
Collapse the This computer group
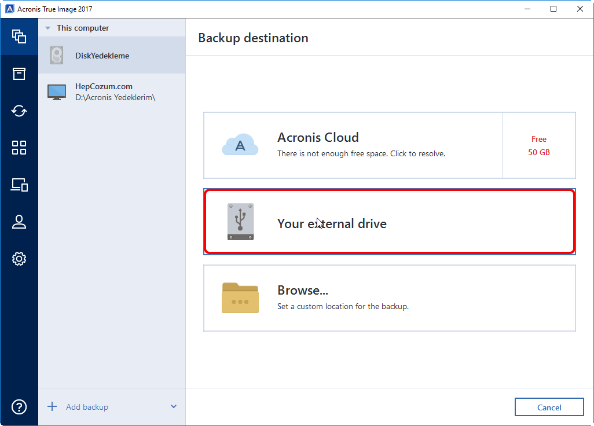[47, 28]
